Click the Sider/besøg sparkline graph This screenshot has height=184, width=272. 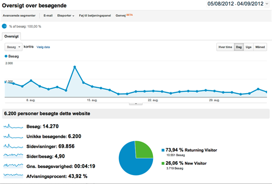coord(13,156)
